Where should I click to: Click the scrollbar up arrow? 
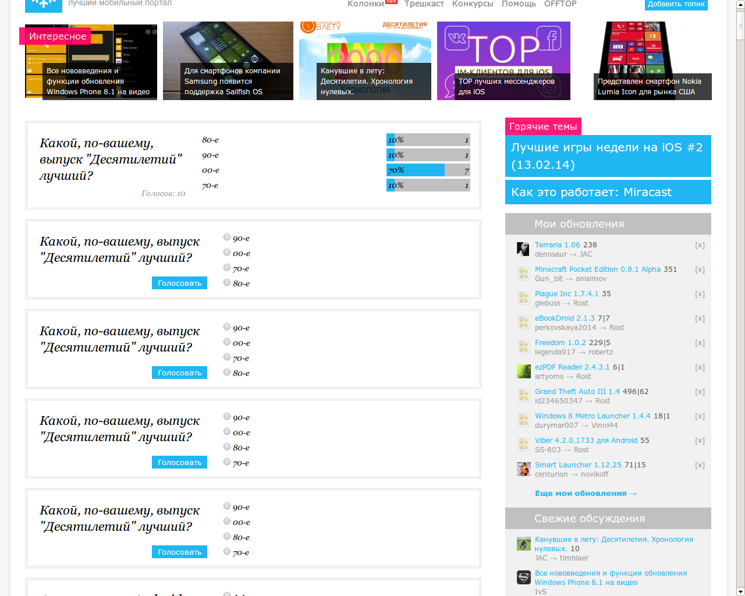740,5
